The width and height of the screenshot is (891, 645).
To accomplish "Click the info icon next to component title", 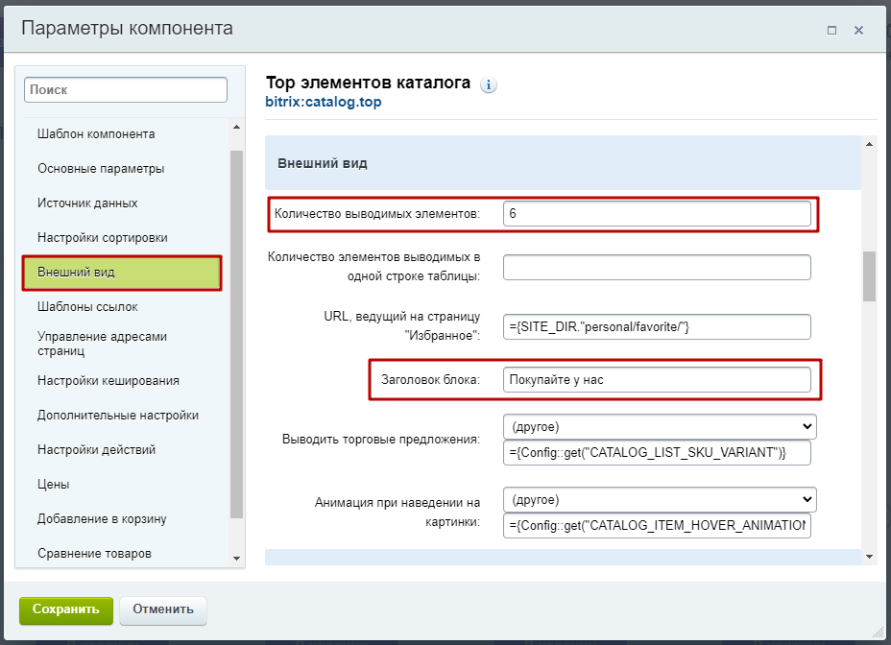I will coord(488,84).
